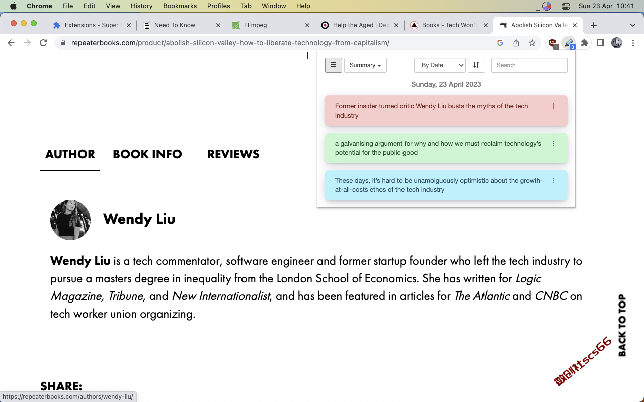Image resolution: width=644 pixels, height=402 pixels.
Task: Open the hamburger menu in highlighter popup
Action: tap(334, 65)
